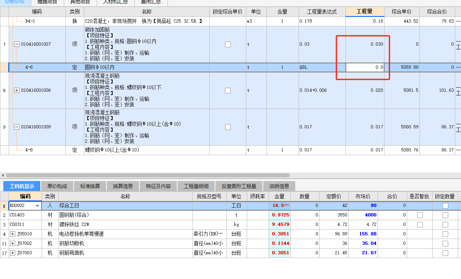Click the content value 9.4579 cell
461x279 pixels.
point(279,225)
